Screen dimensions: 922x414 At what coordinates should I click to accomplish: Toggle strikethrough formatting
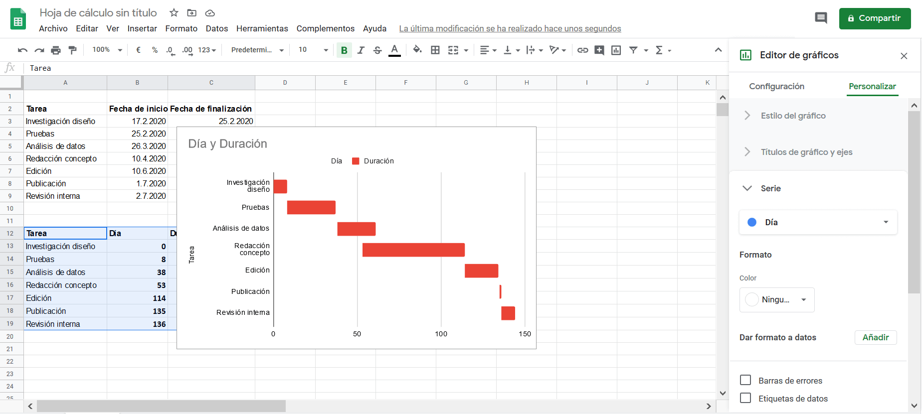coord(377,50)
